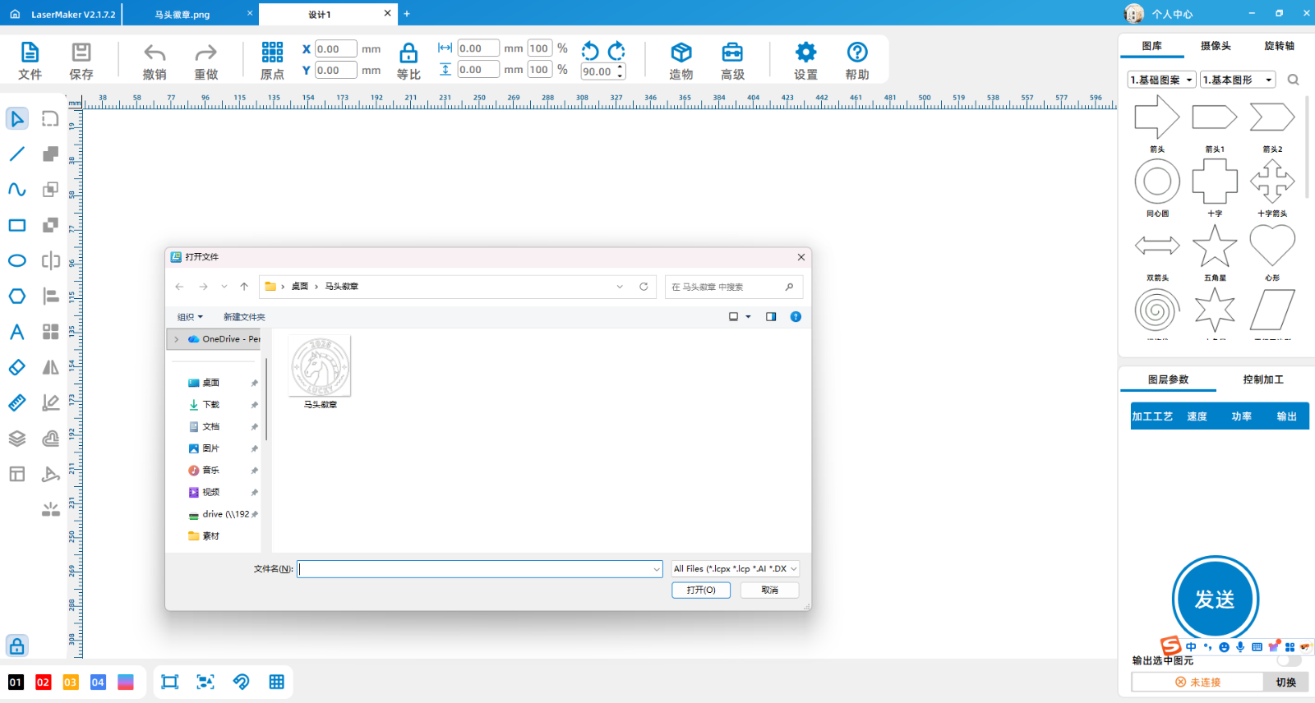Viewport: 1315px width, 703px height.
Task: Open 设置 gear settings
Action: pyautogui.click(x=805, y=53)
